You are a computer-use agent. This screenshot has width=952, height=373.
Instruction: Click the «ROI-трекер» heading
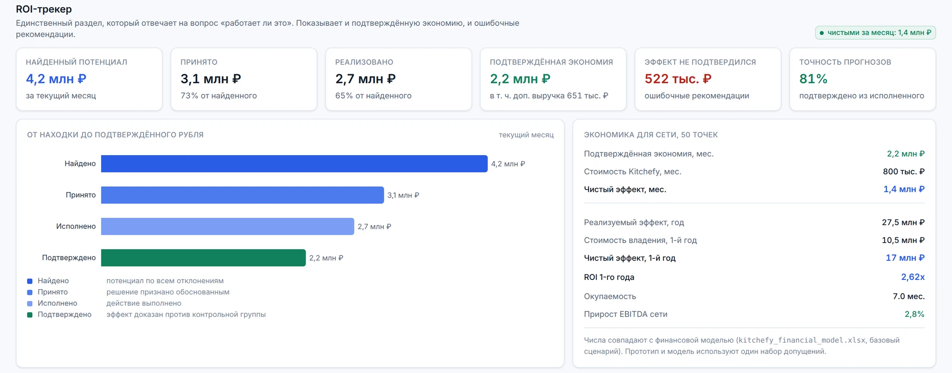(44, 9)
